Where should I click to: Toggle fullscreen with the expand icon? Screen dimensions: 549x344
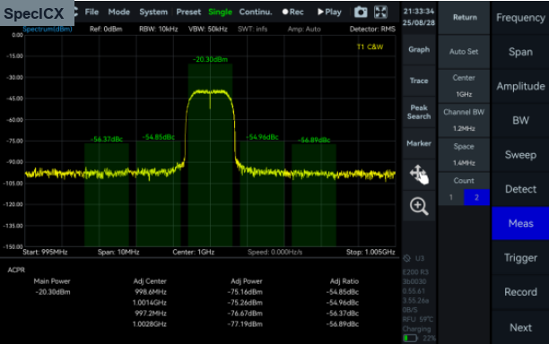(380, 13)
